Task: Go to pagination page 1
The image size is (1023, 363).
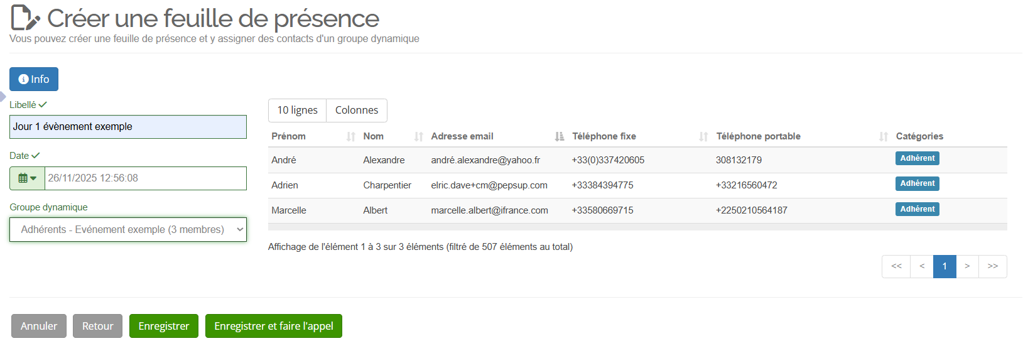Action: [x=945, y=266]
